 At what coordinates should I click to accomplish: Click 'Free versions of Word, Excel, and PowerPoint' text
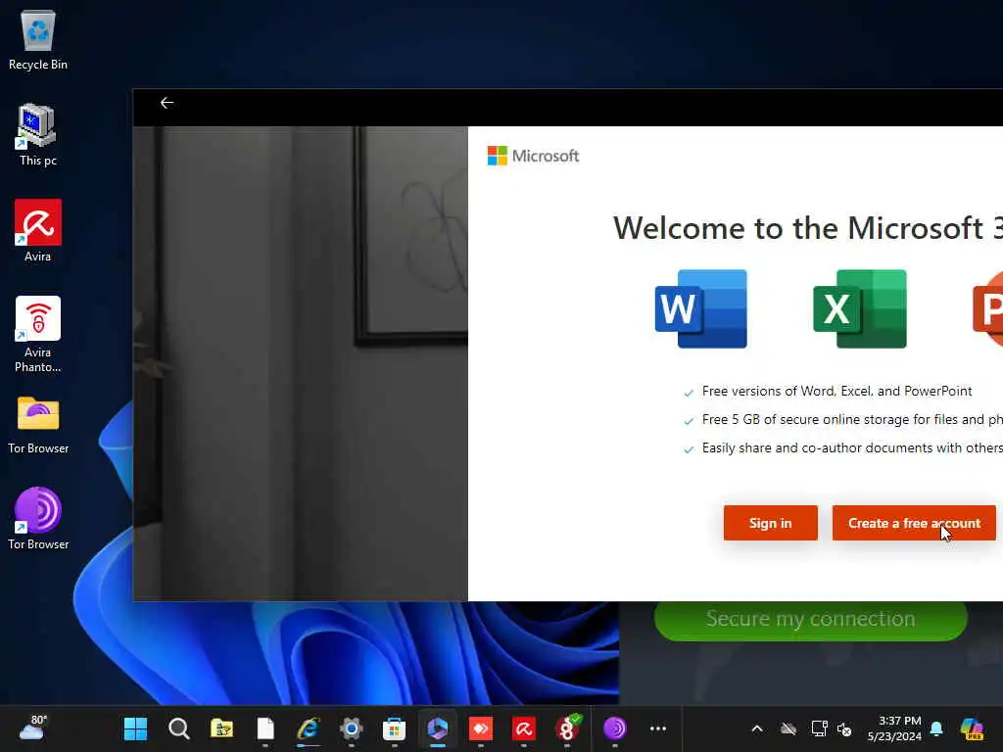tap(836, 391)
